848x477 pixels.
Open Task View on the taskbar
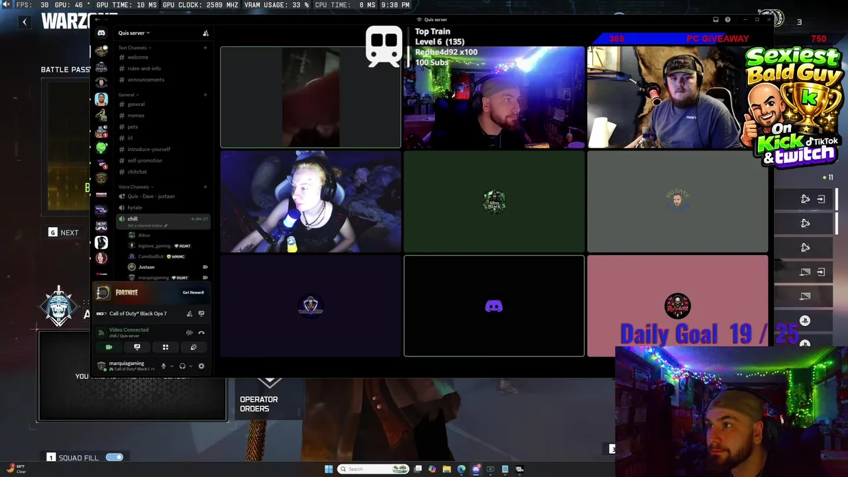(x=418, y=469)
